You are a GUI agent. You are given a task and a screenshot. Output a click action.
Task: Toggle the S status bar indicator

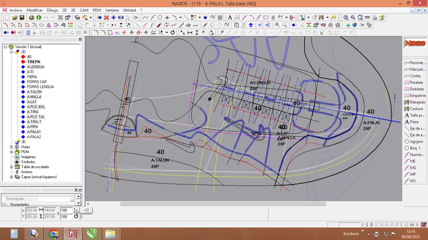(x=367, y=225)
